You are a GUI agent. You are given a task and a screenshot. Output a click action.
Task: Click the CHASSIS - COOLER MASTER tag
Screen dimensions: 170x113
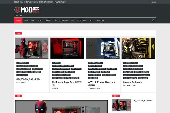pos(63,66)
